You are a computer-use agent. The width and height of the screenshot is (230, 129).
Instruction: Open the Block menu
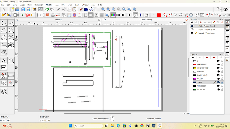[x=77, y=5]
